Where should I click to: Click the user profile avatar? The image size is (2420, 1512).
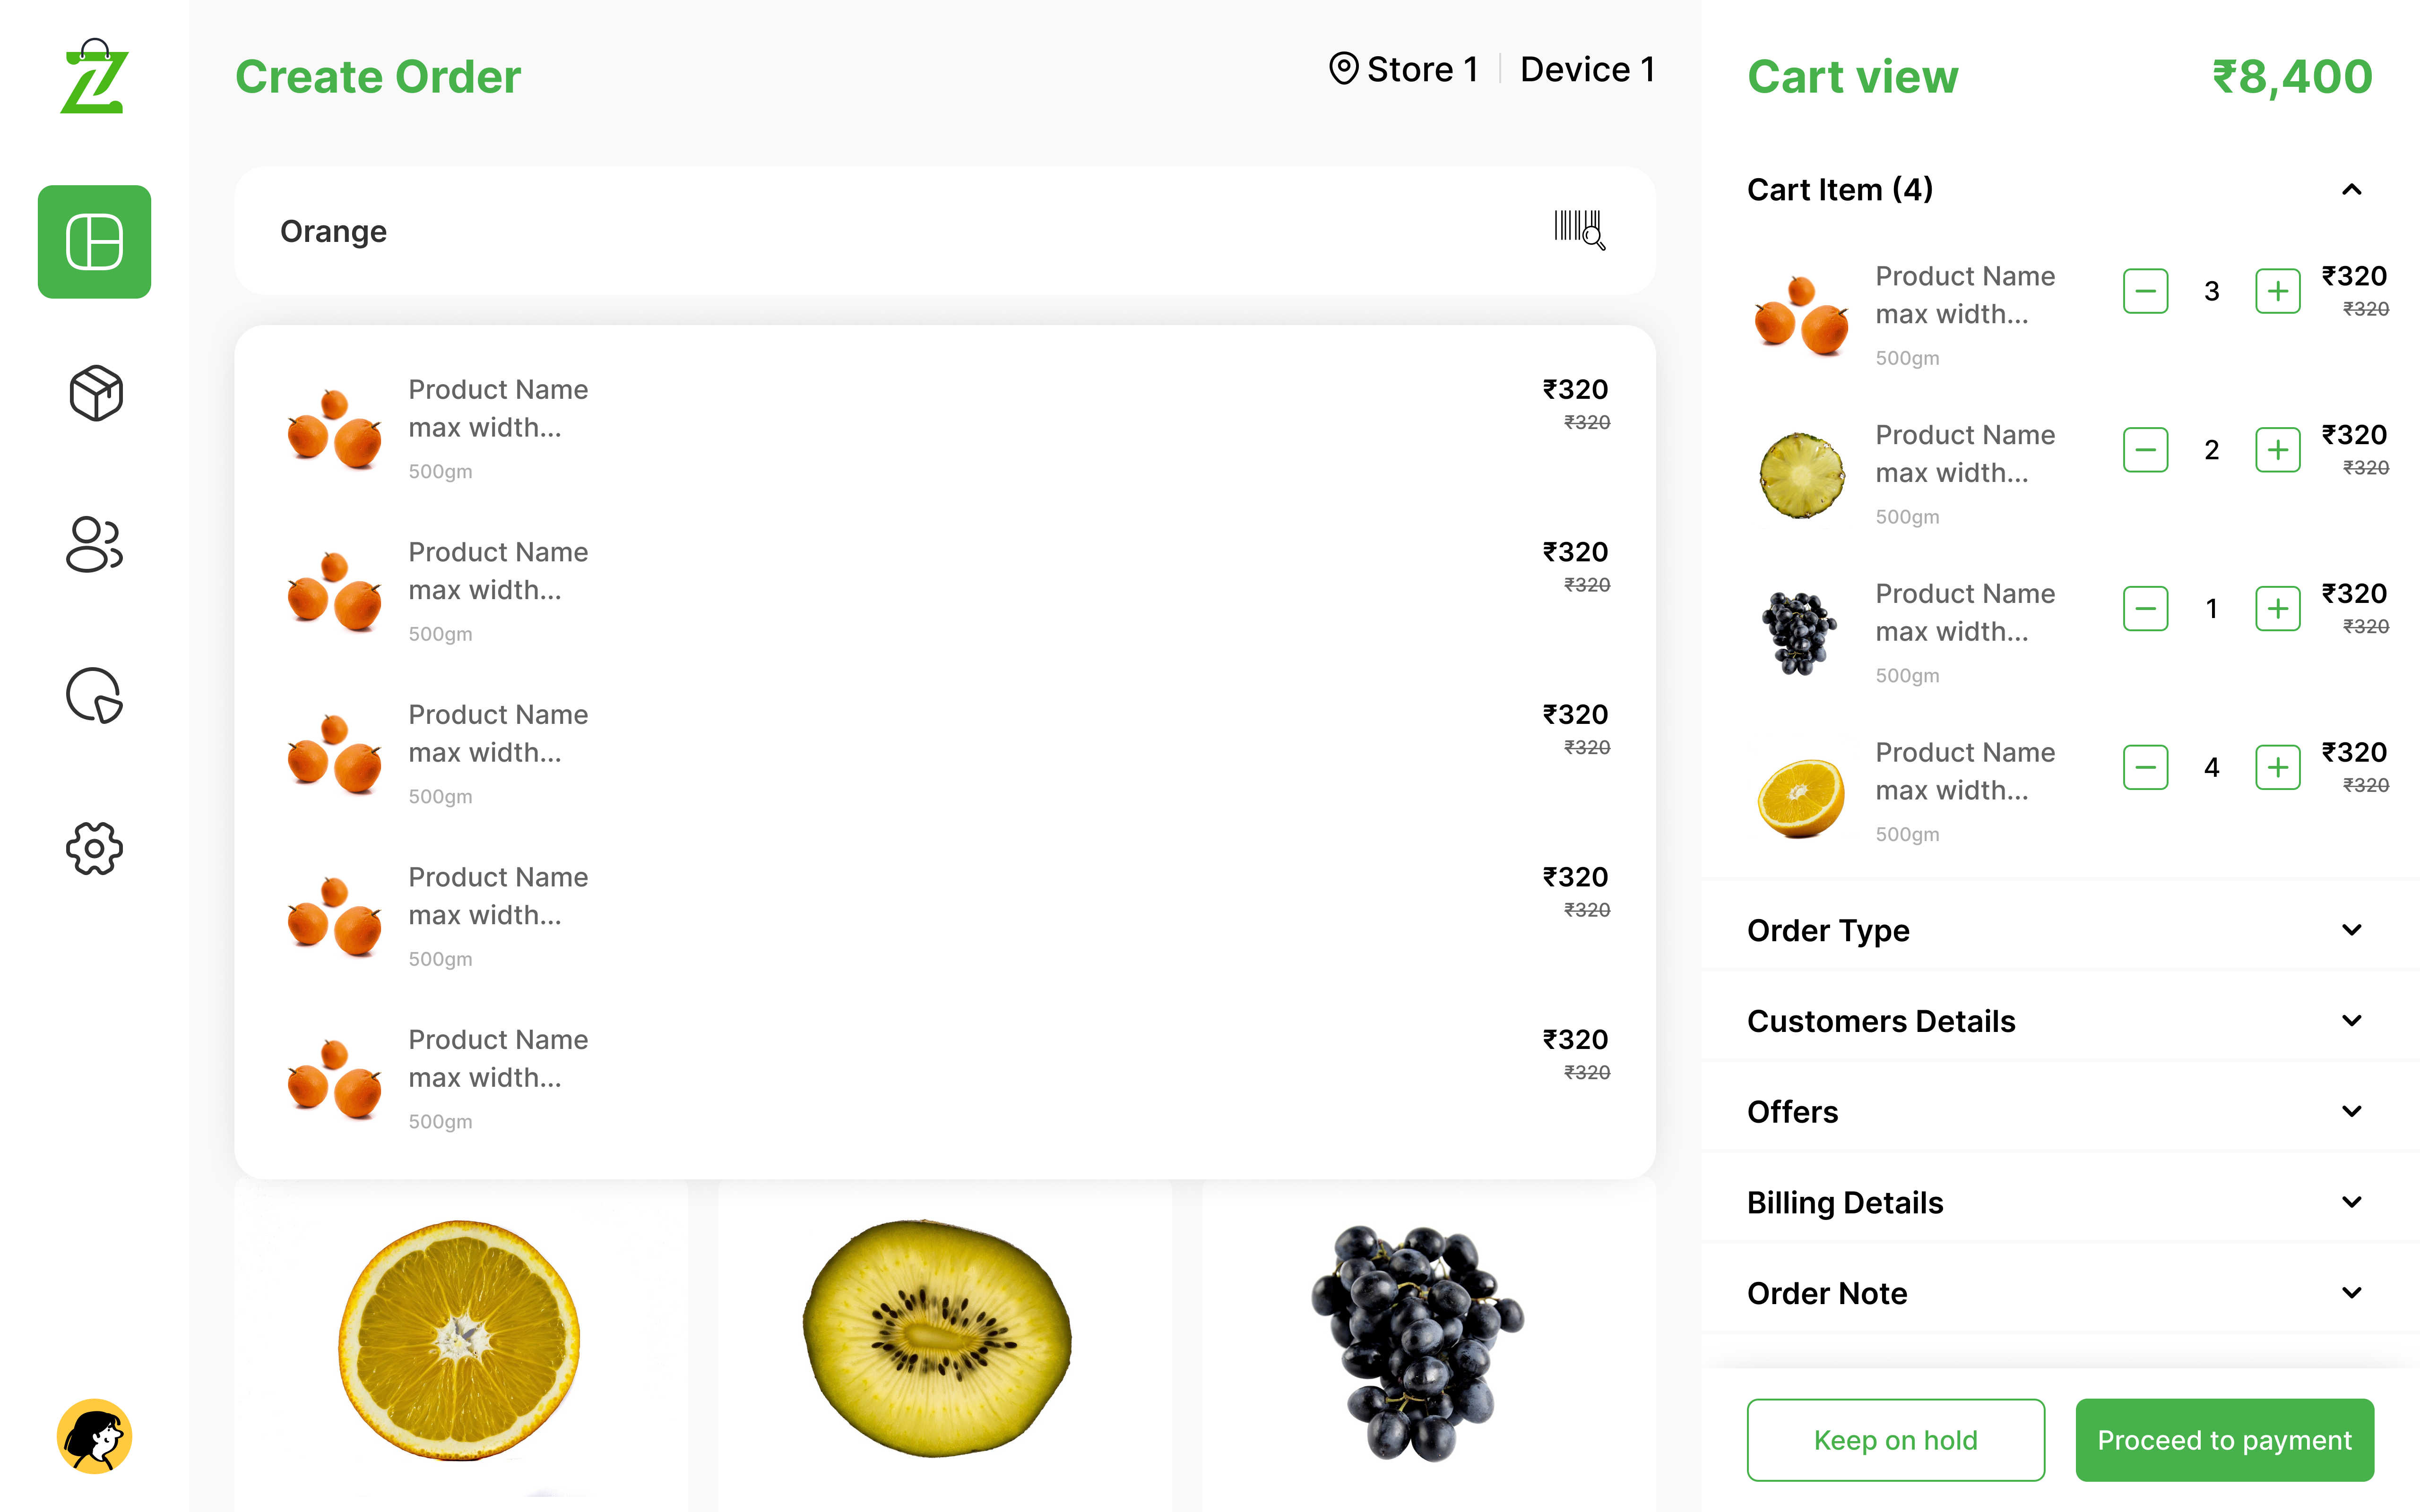pos(95,1436)
